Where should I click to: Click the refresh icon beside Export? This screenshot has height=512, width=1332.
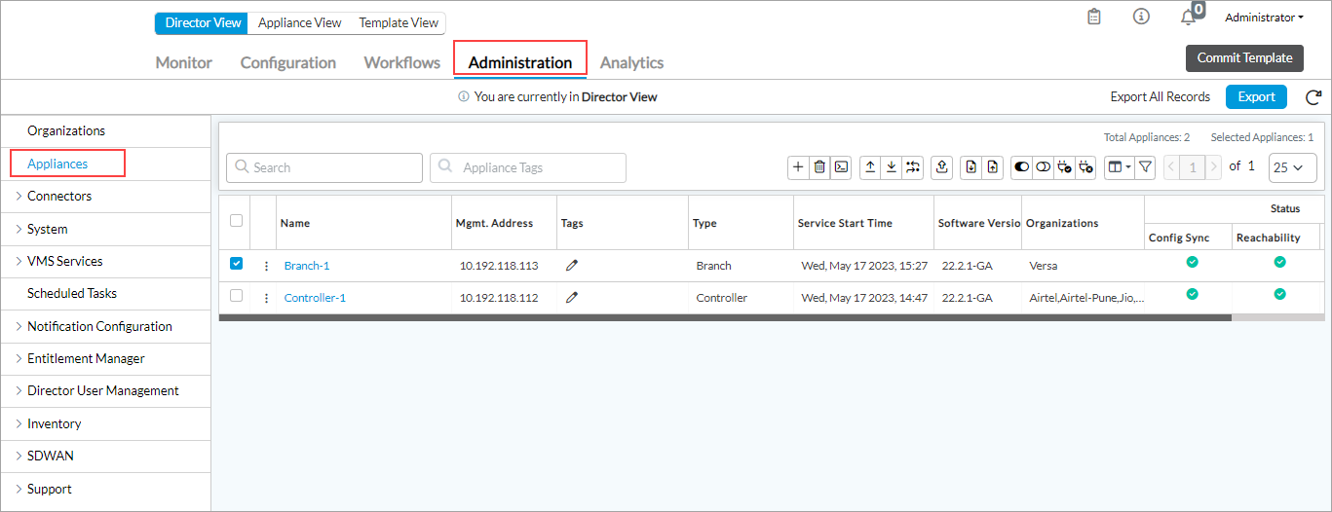click(1313, 97)
